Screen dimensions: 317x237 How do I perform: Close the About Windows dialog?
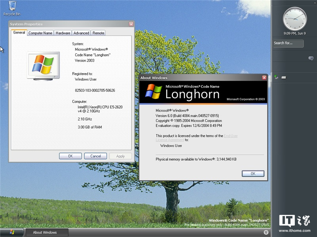(264, 77)
